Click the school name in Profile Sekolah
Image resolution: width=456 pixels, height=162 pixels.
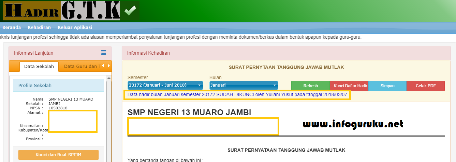71,101
